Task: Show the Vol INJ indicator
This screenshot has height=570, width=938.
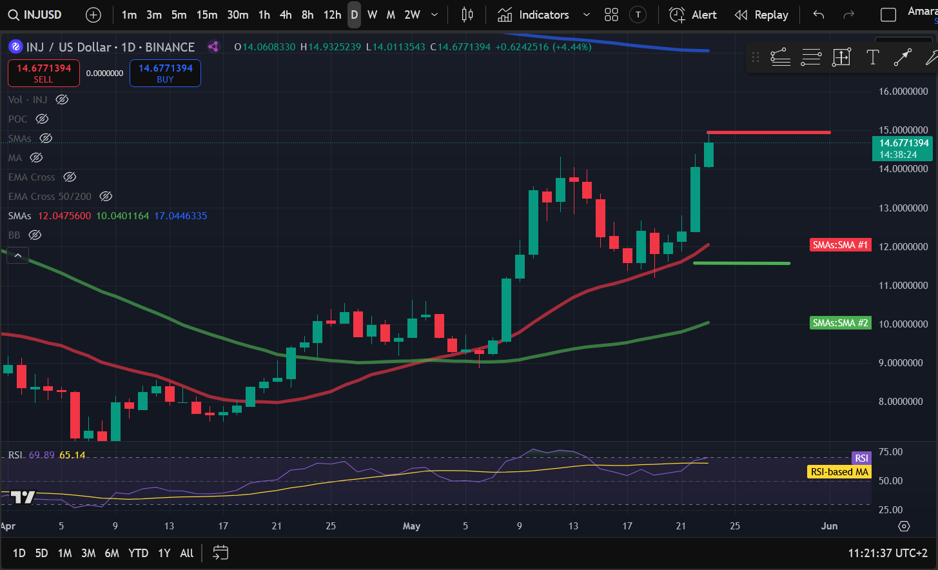Action: coord(62,99)
